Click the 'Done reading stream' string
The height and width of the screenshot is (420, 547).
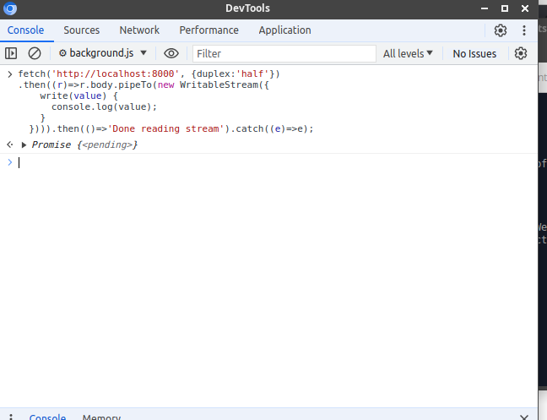click(165, 128)
